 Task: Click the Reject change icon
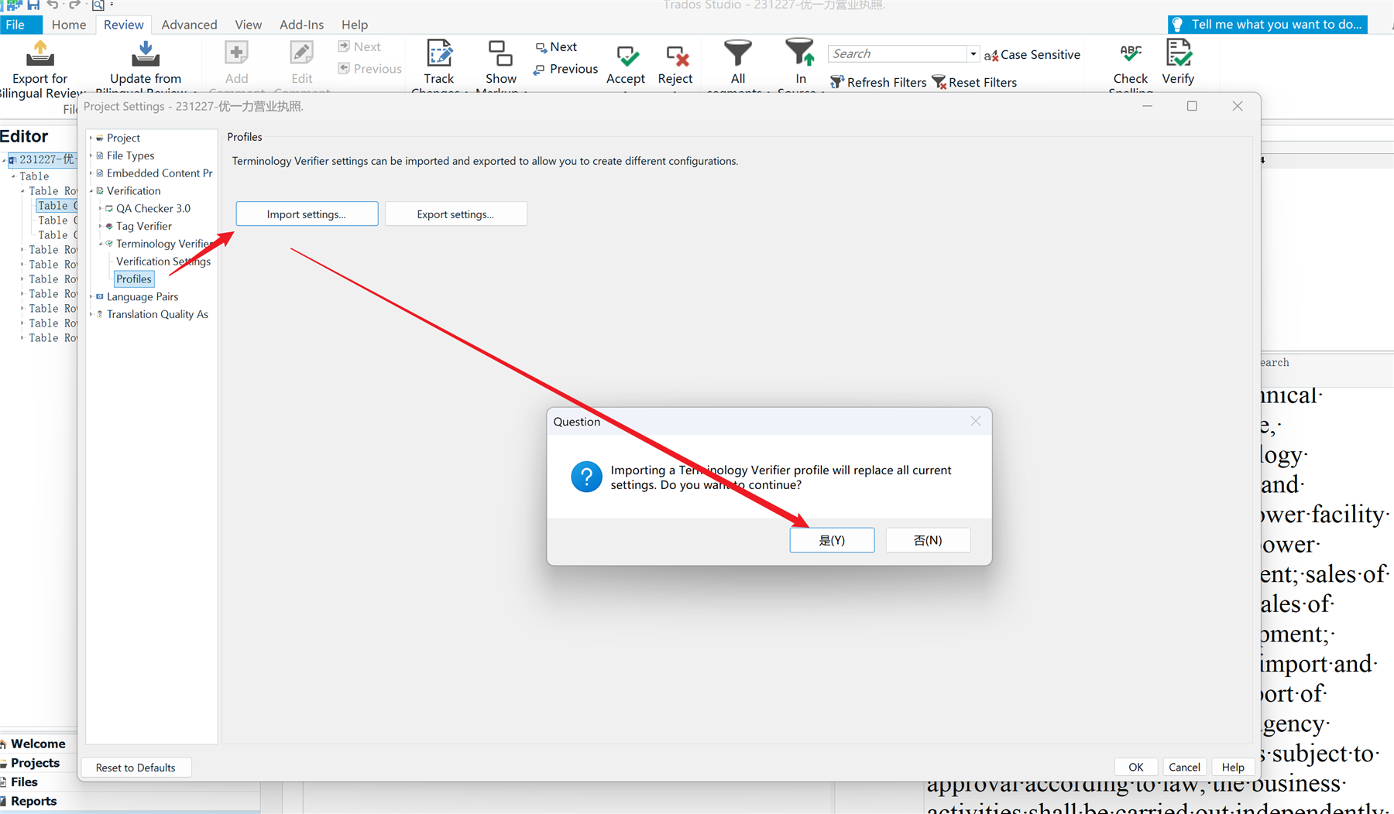click(x=676, y=56)
